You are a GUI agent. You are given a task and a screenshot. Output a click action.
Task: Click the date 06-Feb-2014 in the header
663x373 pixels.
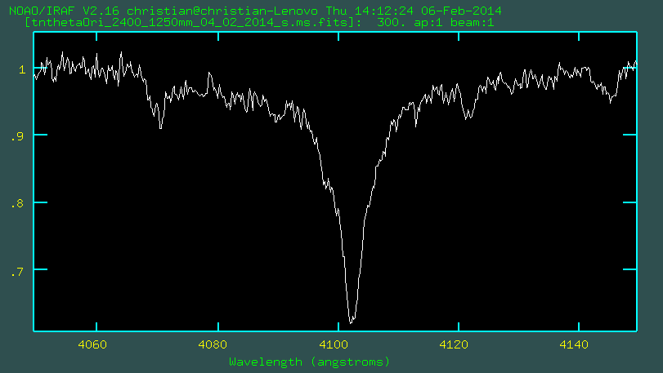coord(462,11)
